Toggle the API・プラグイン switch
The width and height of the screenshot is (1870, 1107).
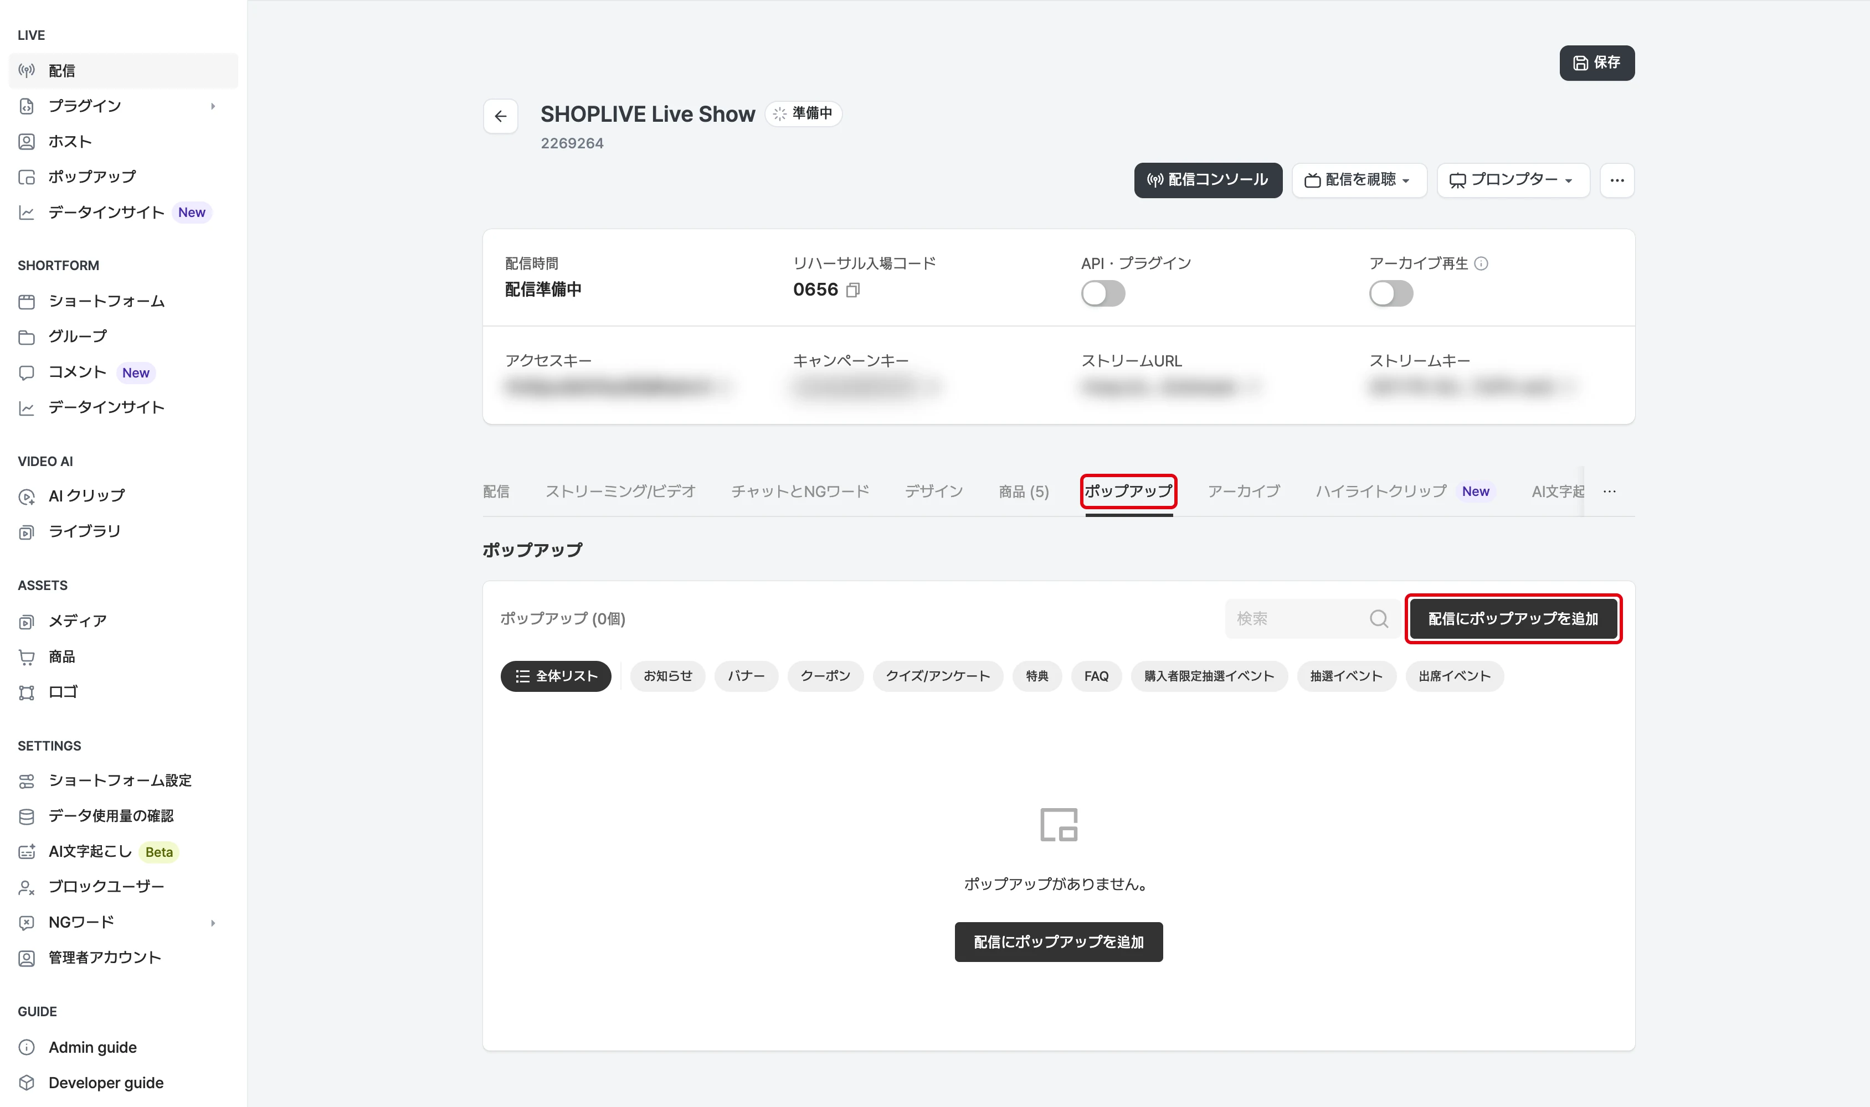pyautogui.click(x=1103, y=294)
